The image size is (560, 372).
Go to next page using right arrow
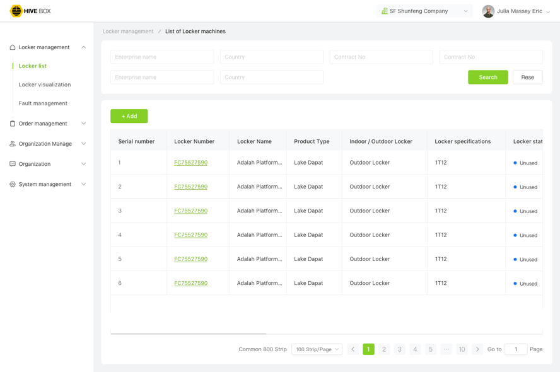[x=477, y=349]
